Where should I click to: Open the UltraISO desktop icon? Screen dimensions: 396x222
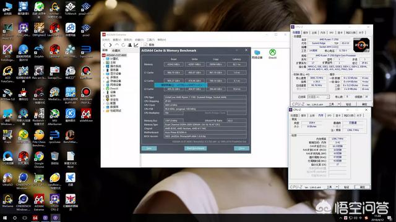[7, 179]
